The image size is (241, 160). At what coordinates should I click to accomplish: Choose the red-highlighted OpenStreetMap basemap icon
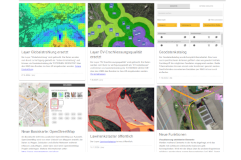click(x=54, y=104)
